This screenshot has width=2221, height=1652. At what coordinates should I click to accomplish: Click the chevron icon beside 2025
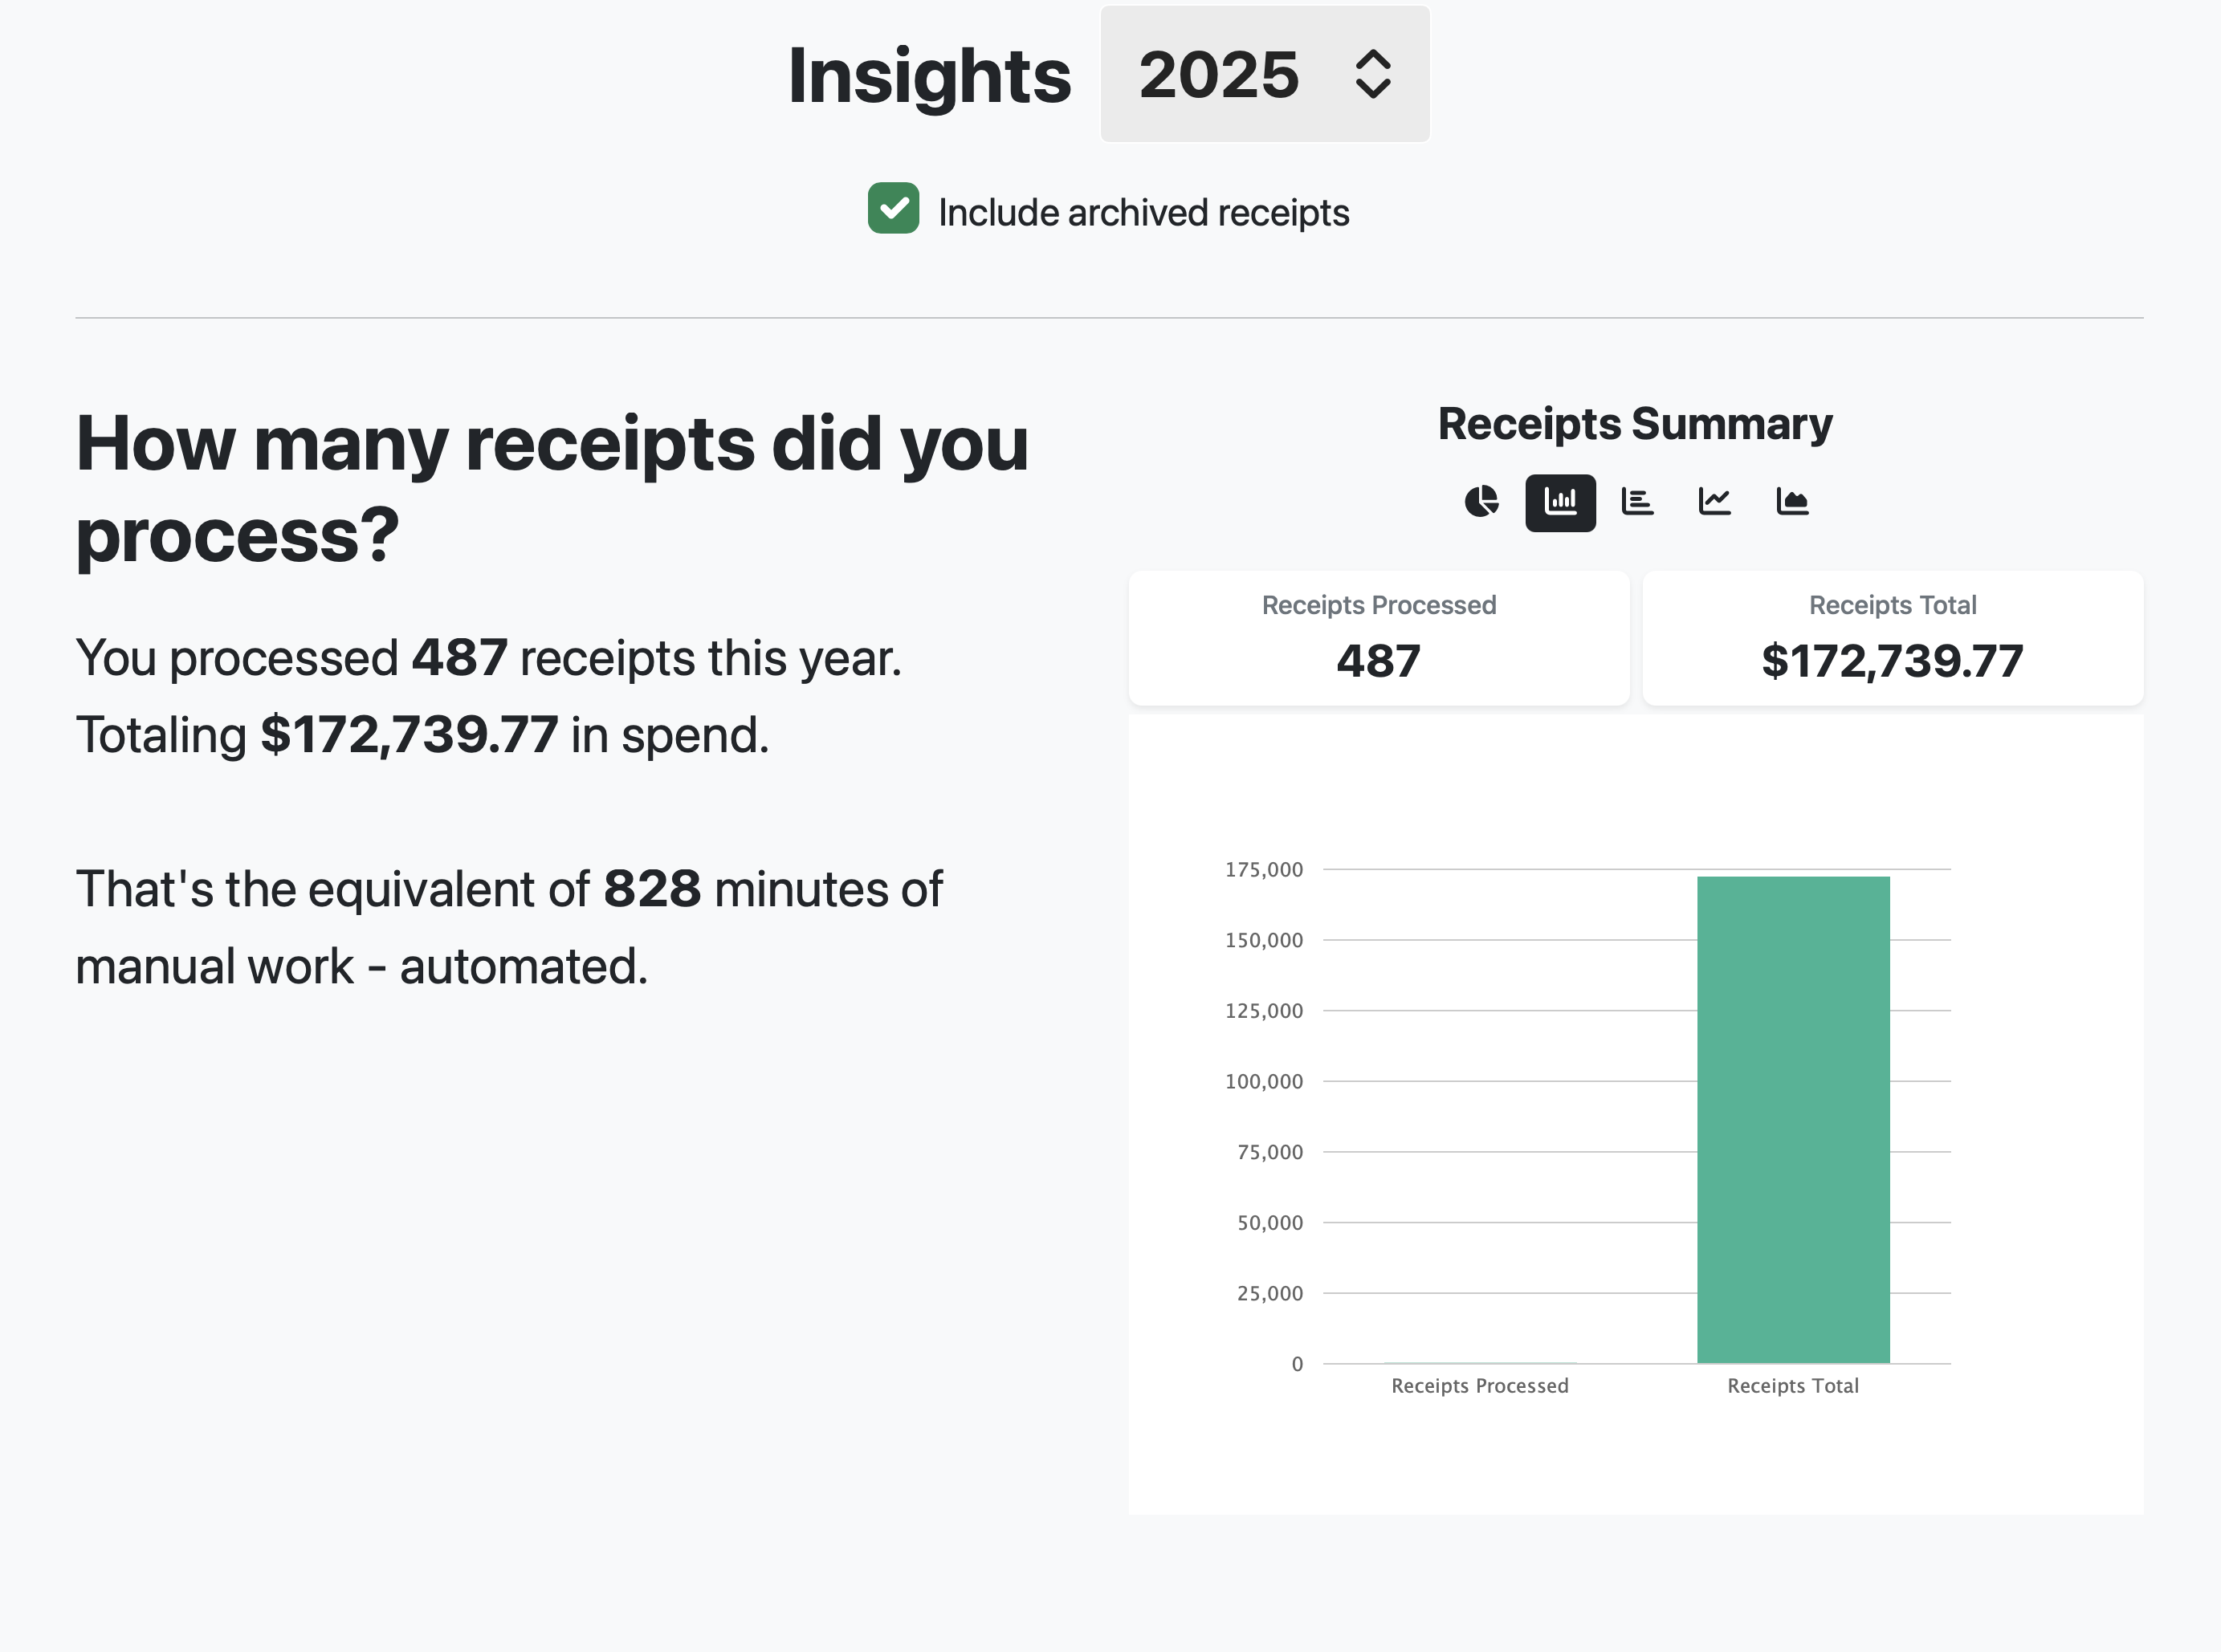pyautogui.click(x=1372, y=74)
